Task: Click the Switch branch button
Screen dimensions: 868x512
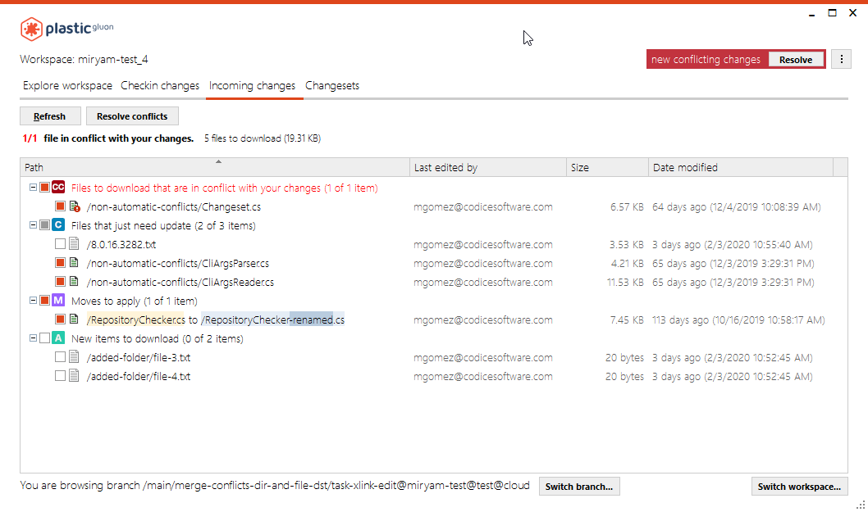Action: (579, 486)
